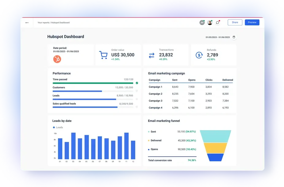This screenshot has width=284, height=187.
Task: Click the orange HubSpot logo icon
Action: [57, 59]
